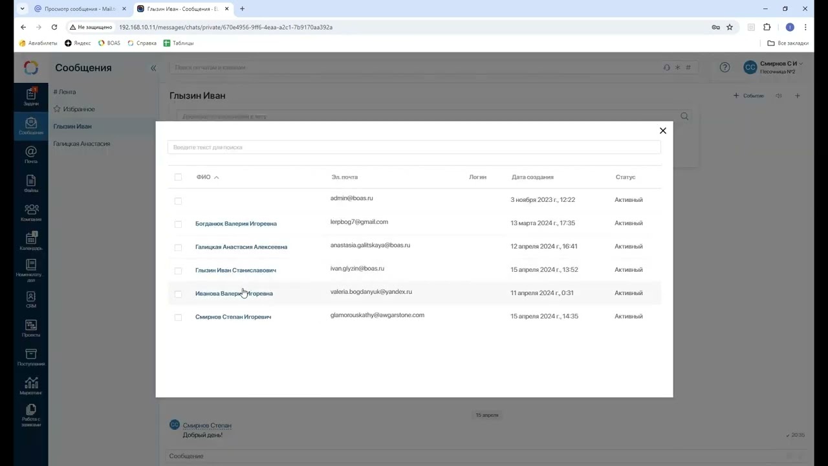The image size is (828, 466).
Task: Close the user list dialog
Action: point(662,131)
